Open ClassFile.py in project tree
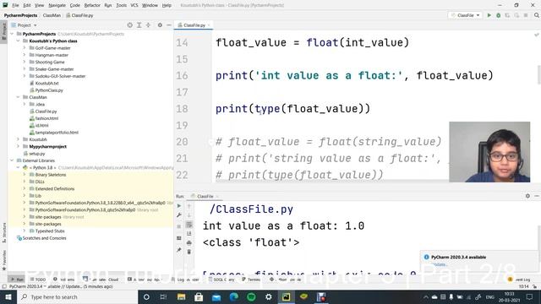Viewport: 541px width, 304px height. click(x=46, y=111)
